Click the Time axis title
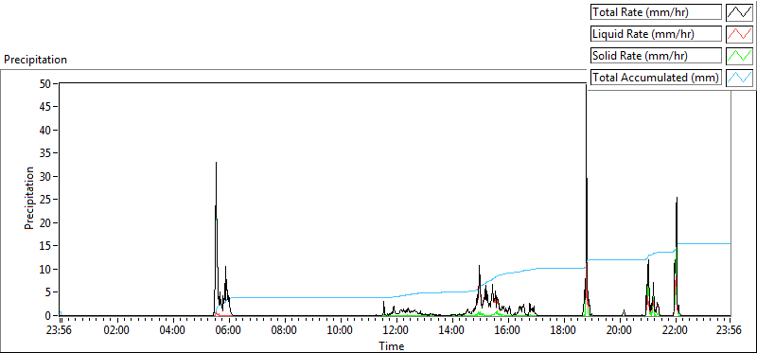Viewport: 757px width, 353px height. [x=392, y=345]
